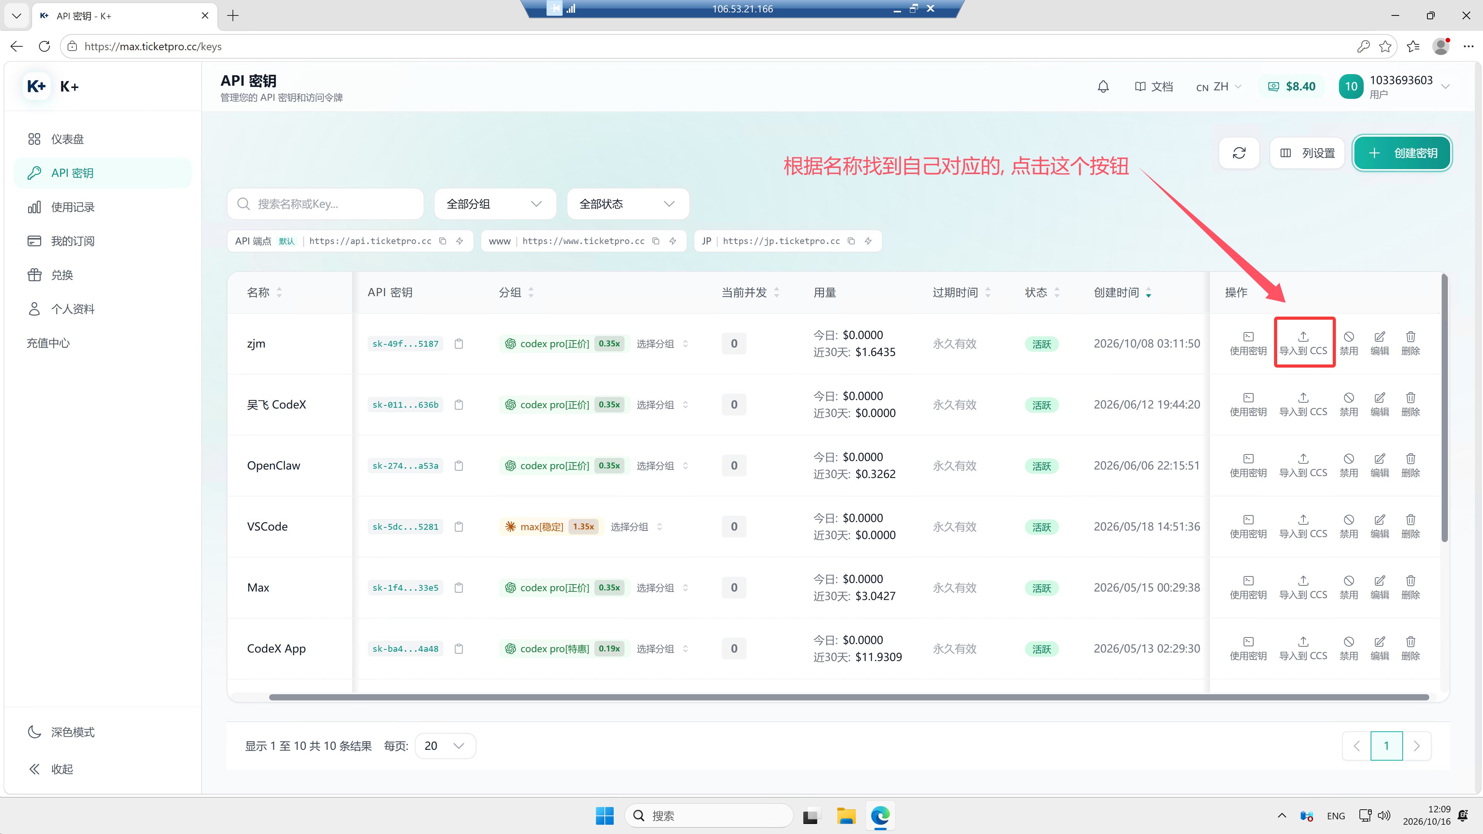Open 个人资料 in the sidebar
This screenshot has width=1483, height=834.
click(102, 309)
